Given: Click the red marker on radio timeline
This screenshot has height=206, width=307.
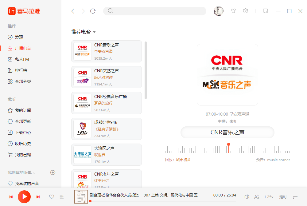Looking at the screenshot, I should point(228,145).
